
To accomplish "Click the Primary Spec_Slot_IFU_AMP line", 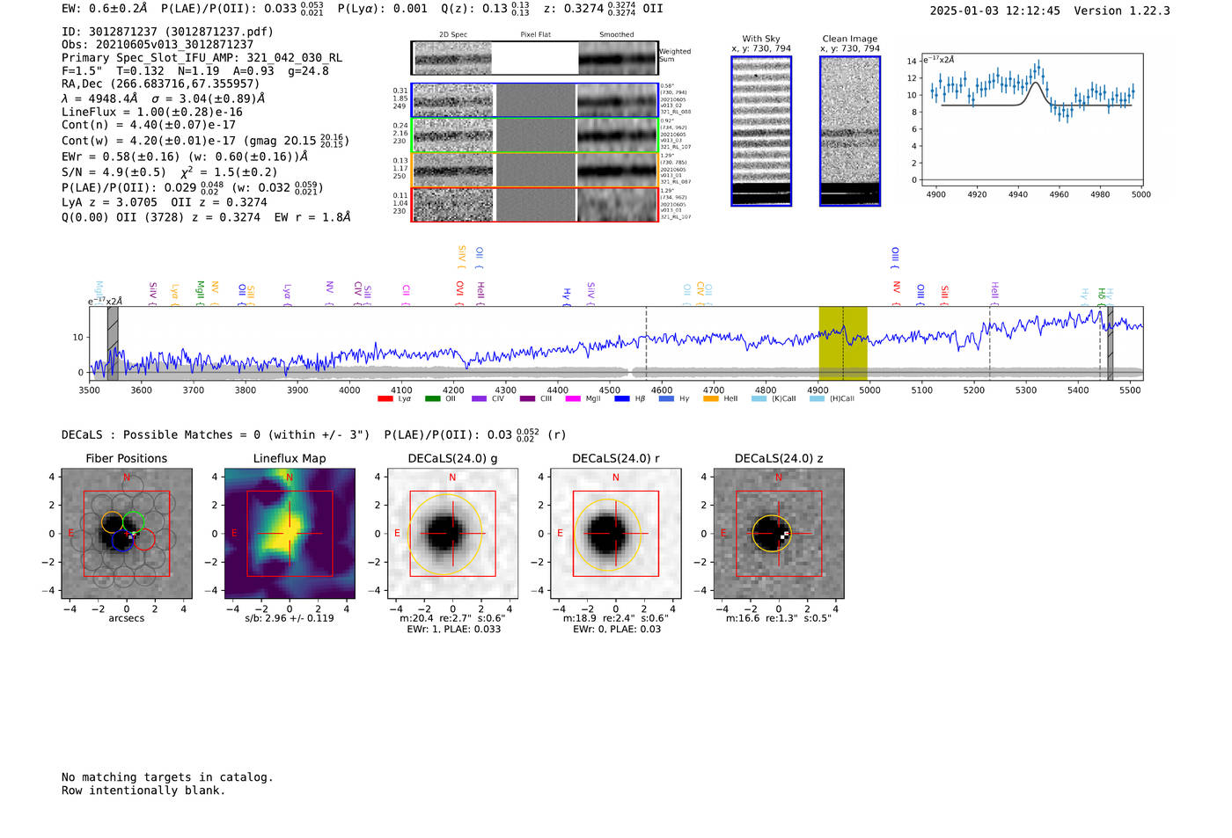I will (202, 57).
